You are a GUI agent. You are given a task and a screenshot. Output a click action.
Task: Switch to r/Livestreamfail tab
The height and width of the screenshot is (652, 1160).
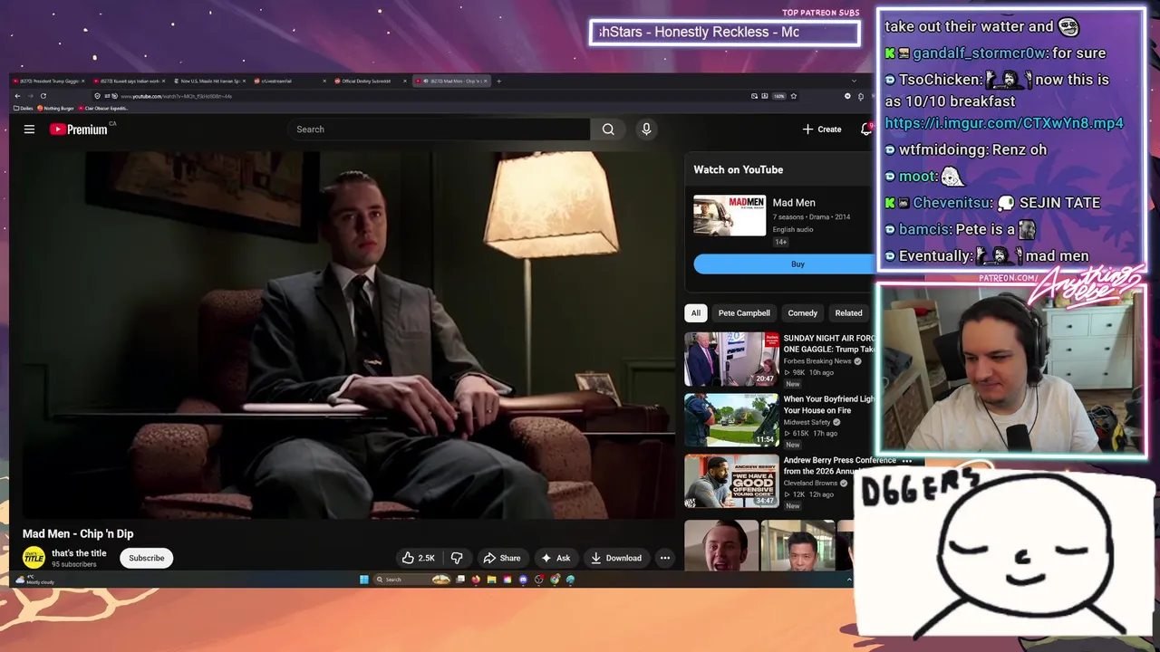click(x=289, y=81)
